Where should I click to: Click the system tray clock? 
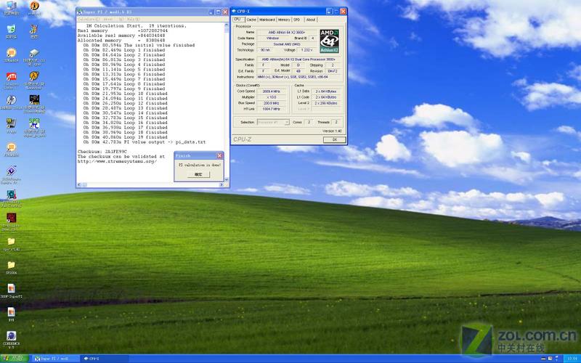(572, 359)
